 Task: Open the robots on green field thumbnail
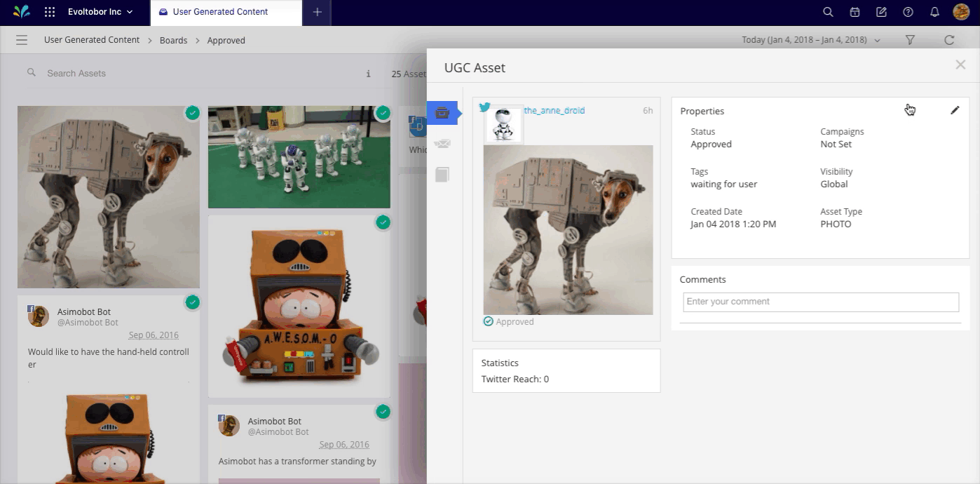[x=299, y=157]
